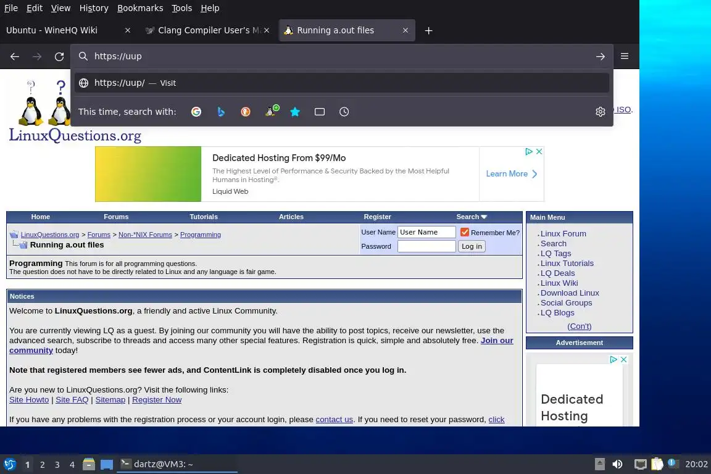Click the Log in button
711x474 pixels.
coord(472,246)
